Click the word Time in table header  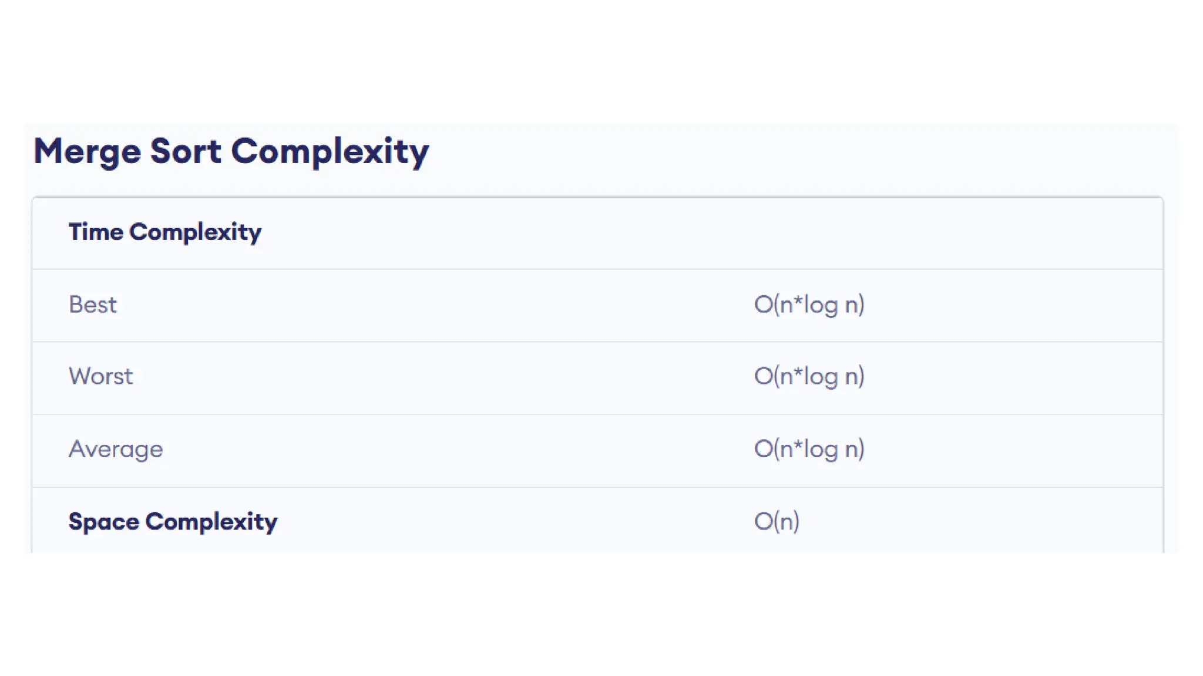[96, 232]
